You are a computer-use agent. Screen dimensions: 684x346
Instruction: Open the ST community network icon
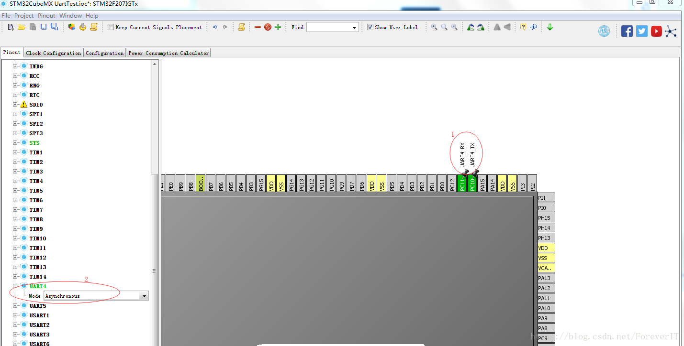(671, 32)
